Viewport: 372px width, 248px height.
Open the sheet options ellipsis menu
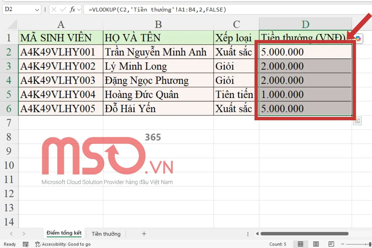coord(247,234)
